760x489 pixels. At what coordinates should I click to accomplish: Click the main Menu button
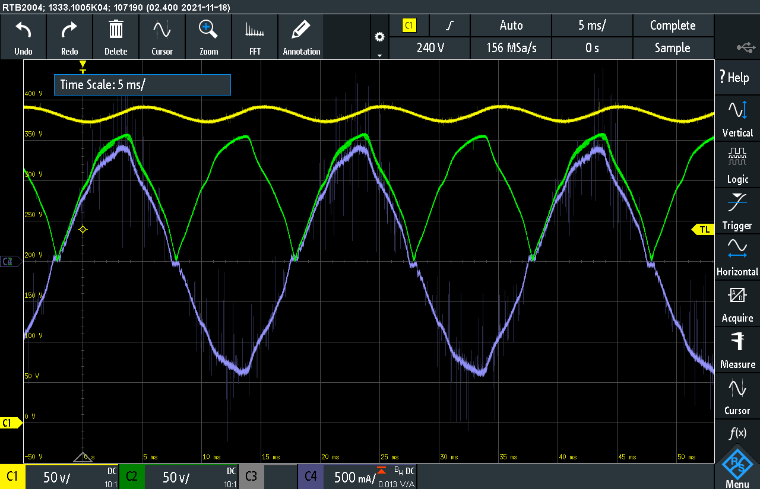tap(737, 469)
